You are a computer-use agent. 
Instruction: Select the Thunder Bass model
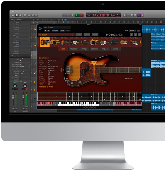134,42
